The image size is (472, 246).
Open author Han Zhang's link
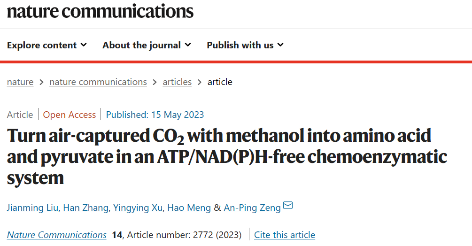(86, 208)
